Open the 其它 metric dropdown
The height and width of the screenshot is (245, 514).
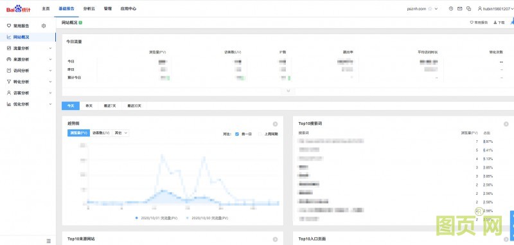(x=120, y=133)
